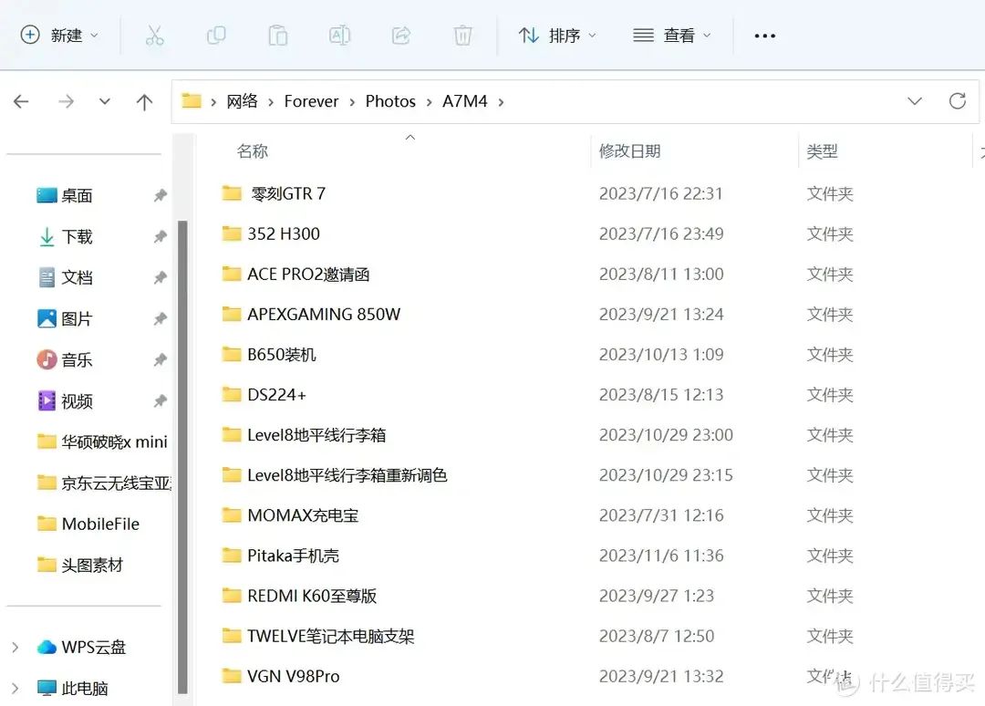Viewport: 985px width, 706px height.
Task: Click 网络 in the address breadcrumb
Action: [242, 101]
